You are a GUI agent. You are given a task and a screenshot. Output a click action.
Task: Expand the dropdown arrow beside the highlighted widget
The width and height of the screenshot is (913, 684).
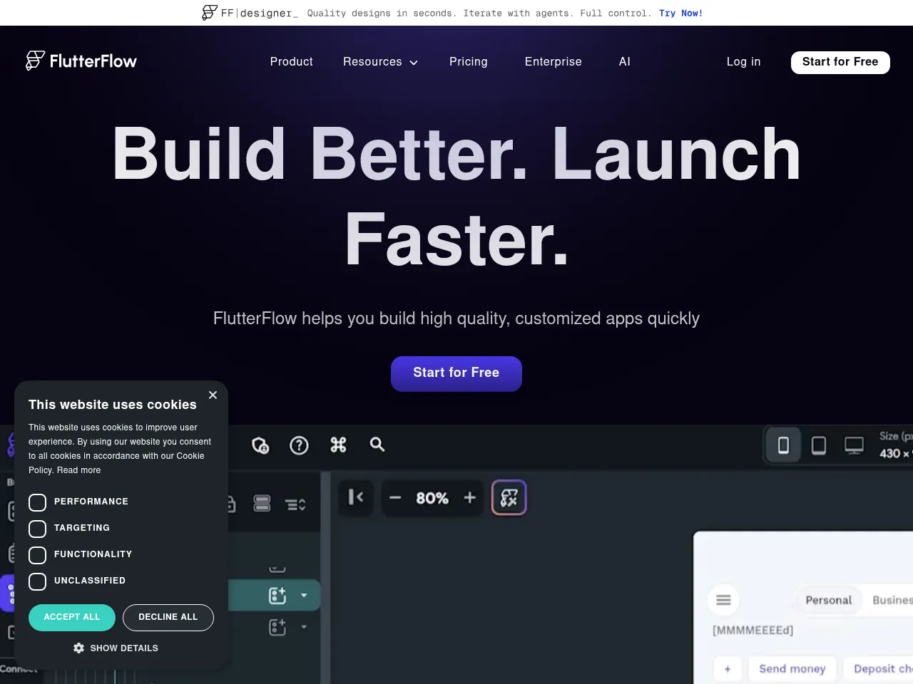(x=305, y=595)
